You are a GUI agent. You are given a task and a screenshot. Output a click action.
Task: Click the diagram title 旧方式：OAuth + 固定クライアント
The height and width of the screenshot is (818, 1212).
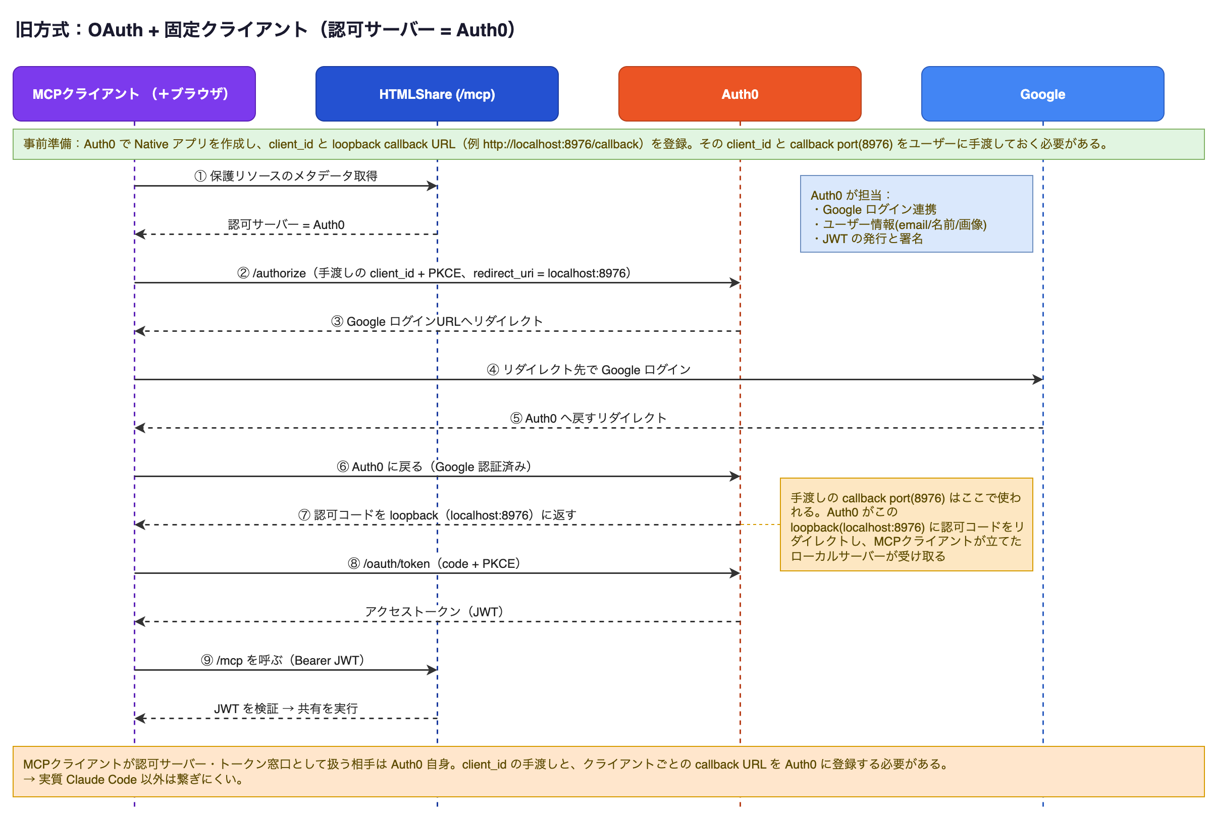click(266, 30)
